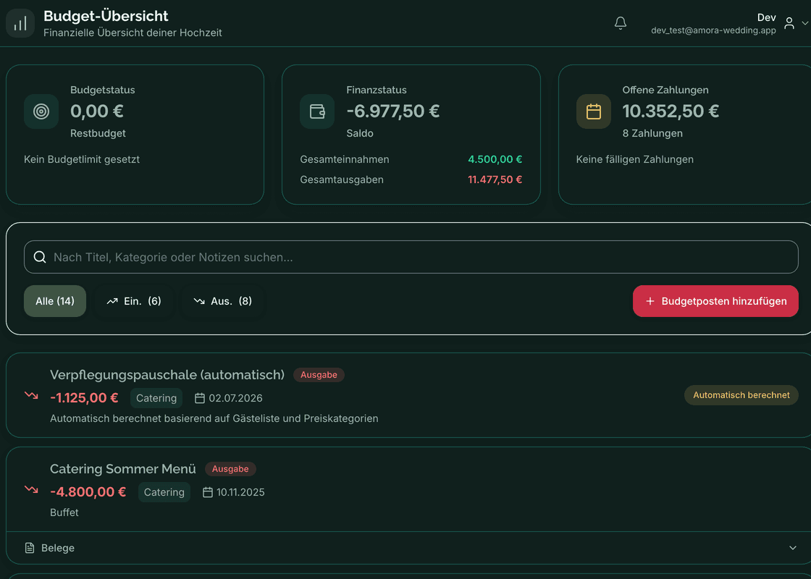Click the expense trend icon for Catering Sommer Menü

click(31, 489)
